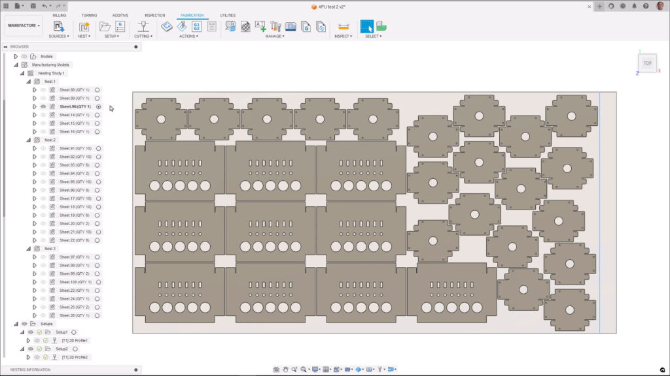
Task: Click the Pan hand tool
Action: [285, 369]
